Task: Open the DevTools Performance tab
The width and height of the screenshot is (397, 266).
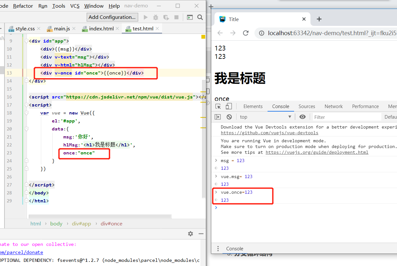Action: [365, 106]
